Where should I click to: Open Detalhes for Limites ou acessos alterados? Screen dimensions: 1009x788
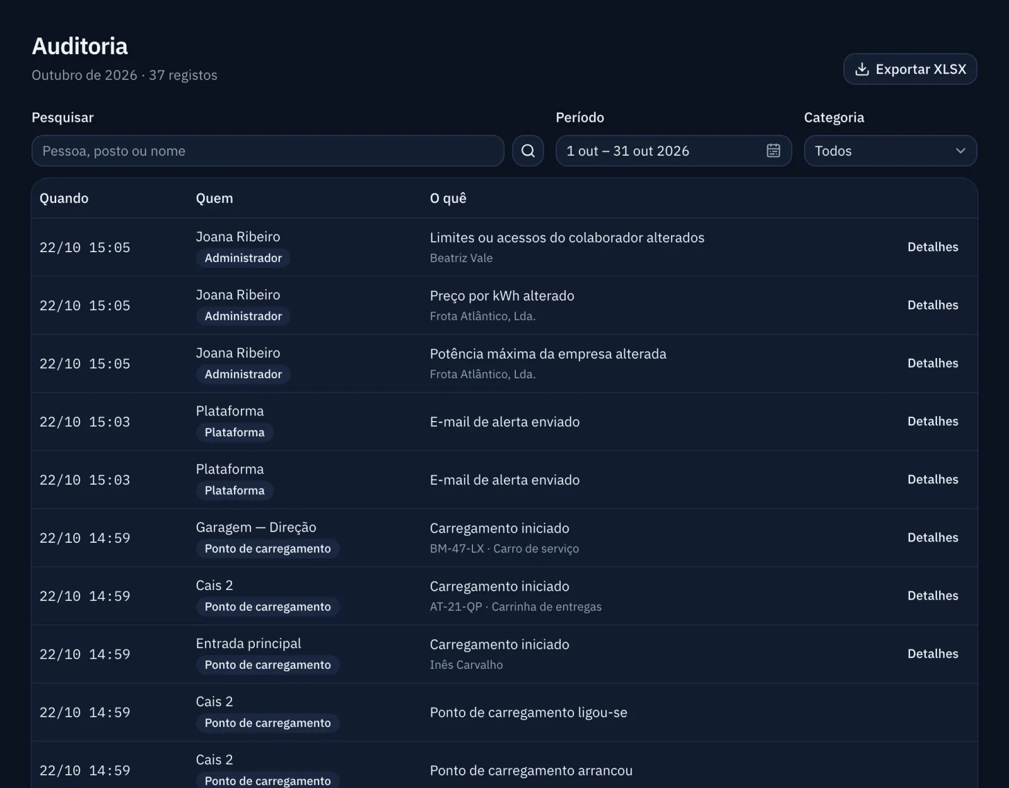pyautogui.click(x=933, y=247)
